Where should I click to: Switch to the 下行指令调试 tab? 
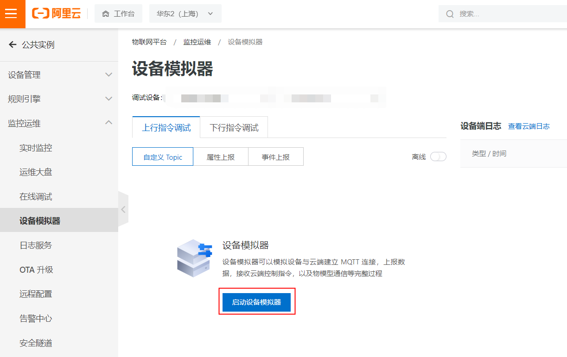pos(234,126)
